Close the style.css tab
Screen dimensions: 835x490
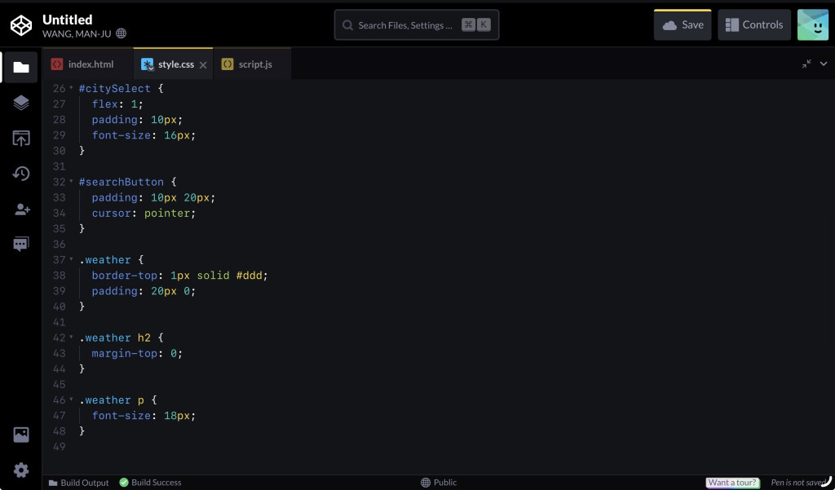click(203, 65)
